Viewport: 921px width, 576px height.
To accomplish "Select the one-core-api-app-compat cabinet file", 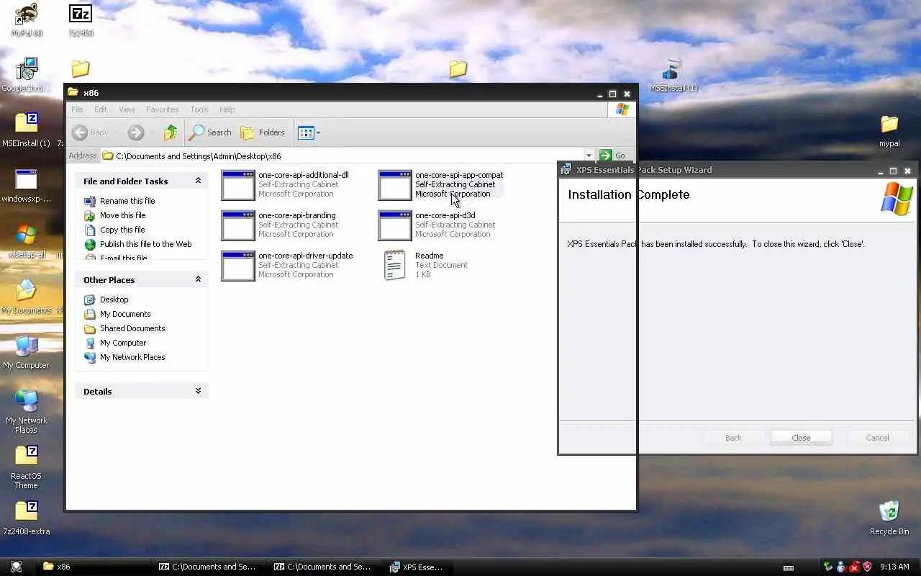I will [440, 184].
